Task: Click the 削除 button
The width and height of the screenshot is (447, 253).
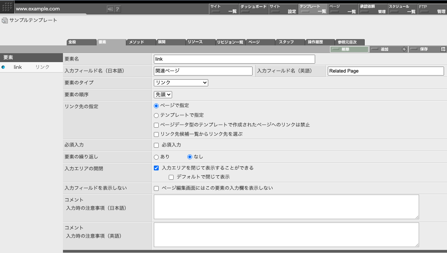Action: 349,49
